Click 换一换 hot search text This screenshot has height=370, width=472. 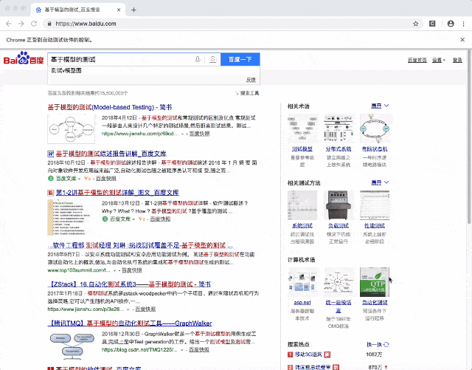[374, 344]
